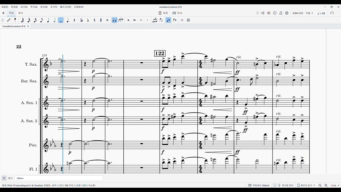Open the 추가(A) menu
Screen dimensions: 341x192
click(x=34, y=7)
